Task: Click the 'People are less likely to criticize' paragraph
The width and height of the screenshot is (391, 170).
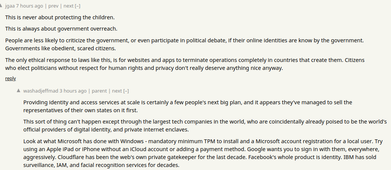Action: (185, 44)
